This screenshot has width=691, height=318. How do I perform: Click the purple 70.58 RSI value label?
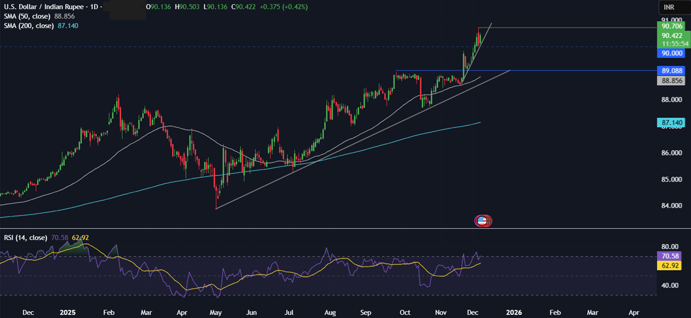point(672,256)
